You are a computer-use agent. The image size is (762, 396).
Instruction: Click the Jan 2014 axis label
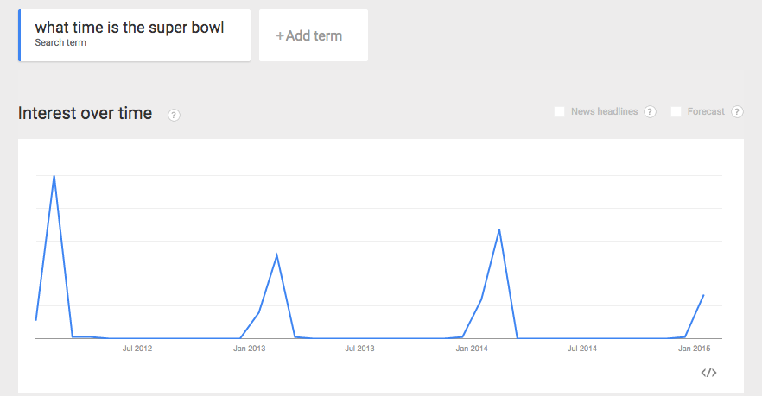[x=472, y=349]
